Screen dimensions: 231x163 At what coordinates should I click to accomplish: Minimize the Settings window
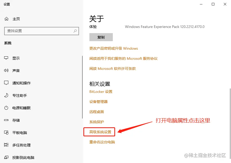(x=201, y=4)
